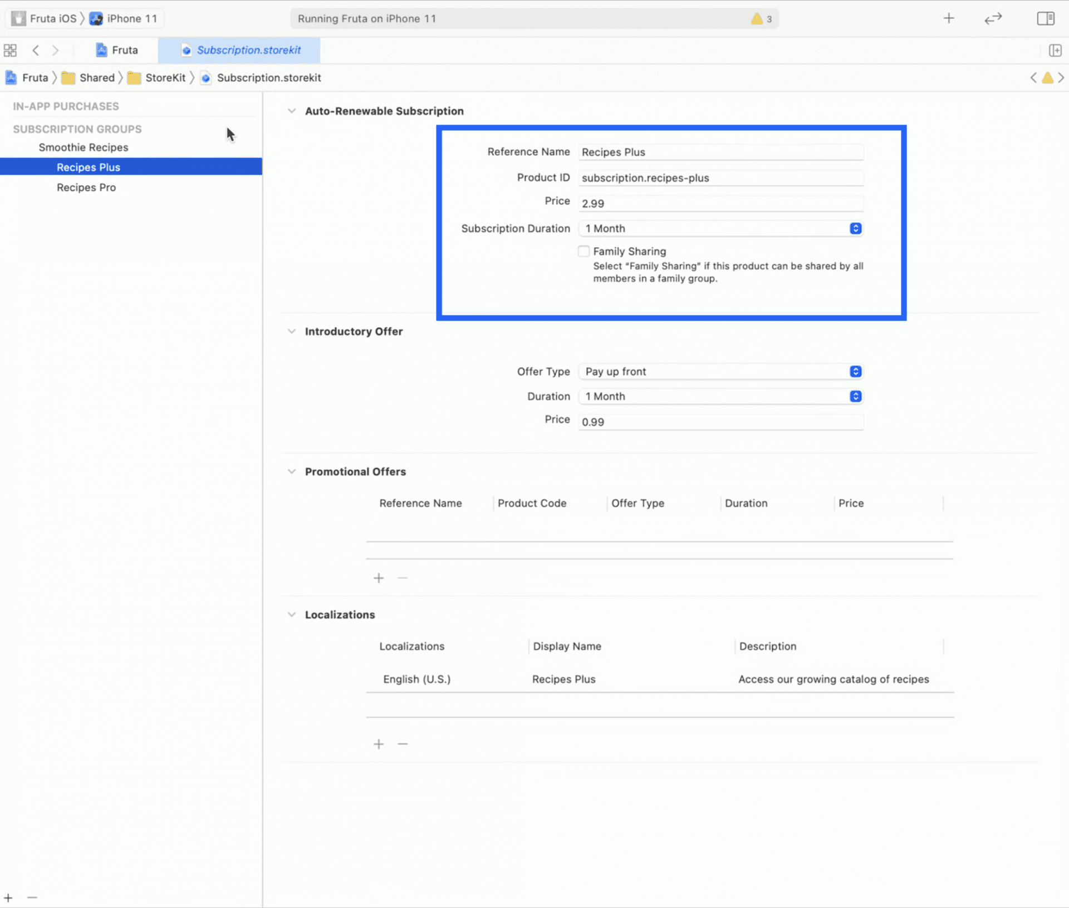Click the forward navigation arrow
The image size is (1069, 908).
point(56,50)
